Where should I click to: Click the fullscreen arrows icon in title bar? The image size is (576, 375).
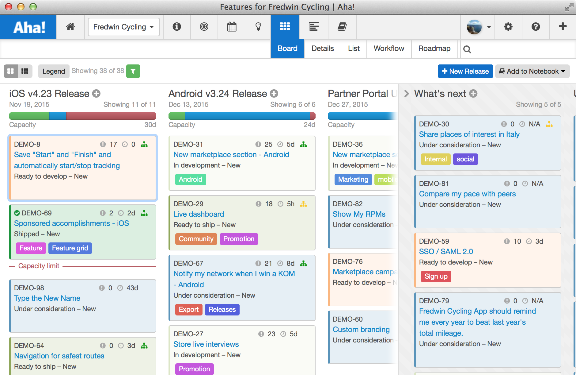click(569, 7)
